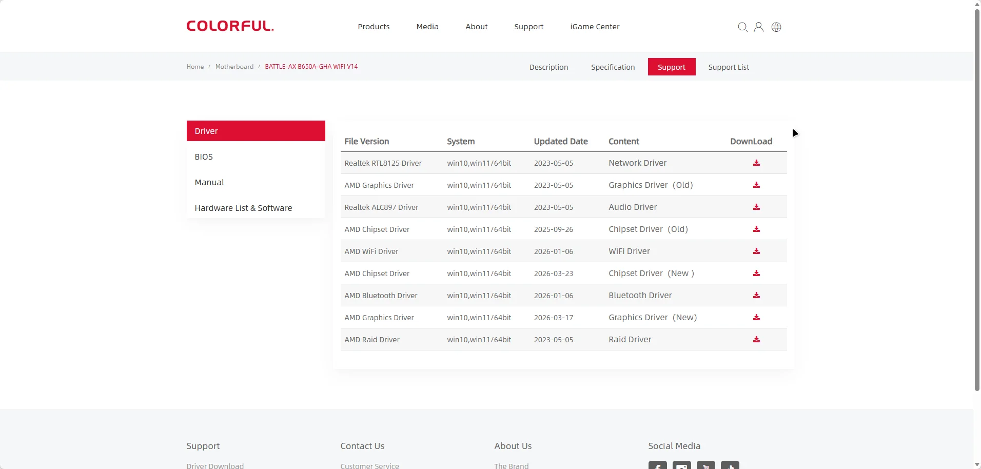Click the File Version column header
Screen dimensions: 981x469
click(367, 141)
